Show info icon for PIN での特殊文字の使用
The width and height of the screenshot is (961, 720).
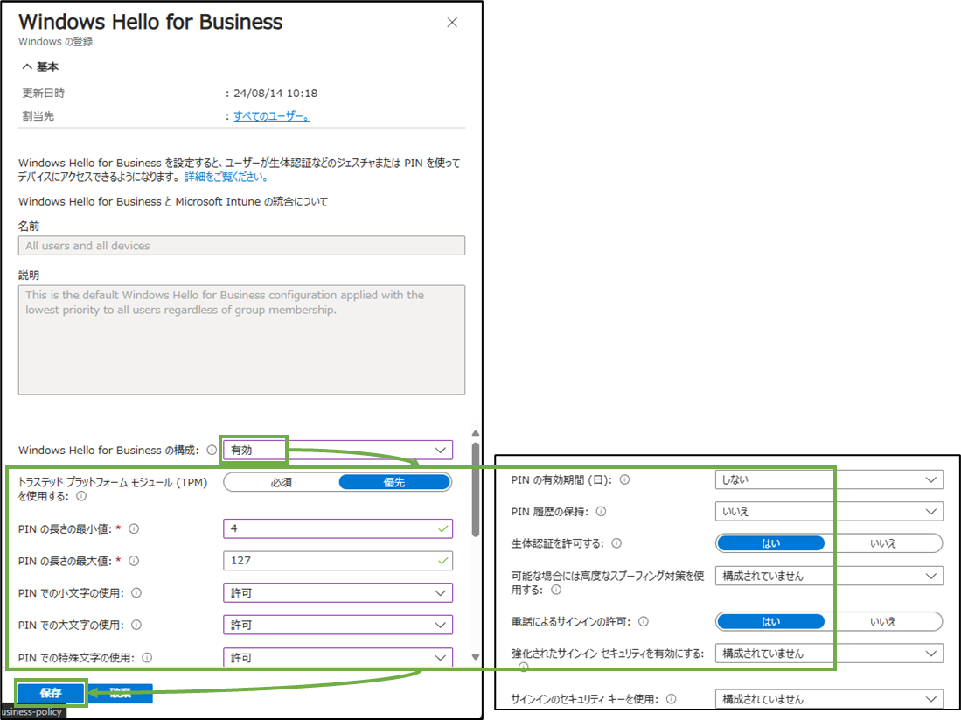[x=147, y=657]
